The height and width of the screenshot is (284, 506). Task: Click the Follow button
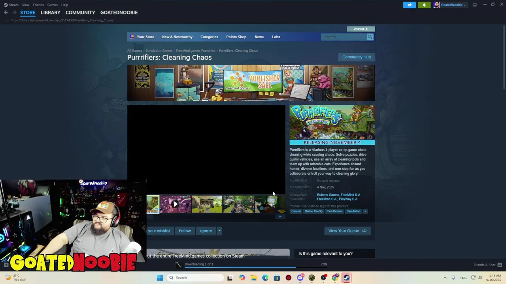(185, 231)
